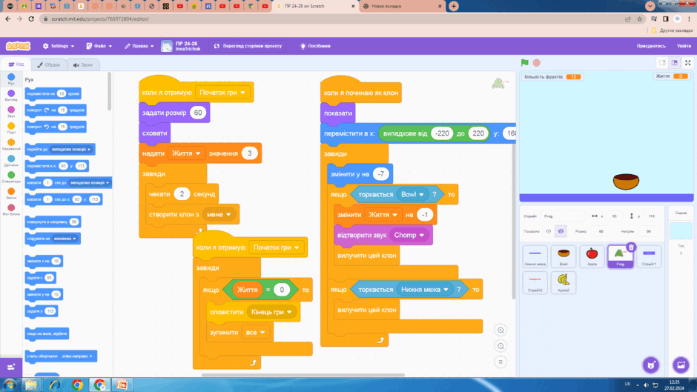Switch to the Образи tab

[48, 65]
